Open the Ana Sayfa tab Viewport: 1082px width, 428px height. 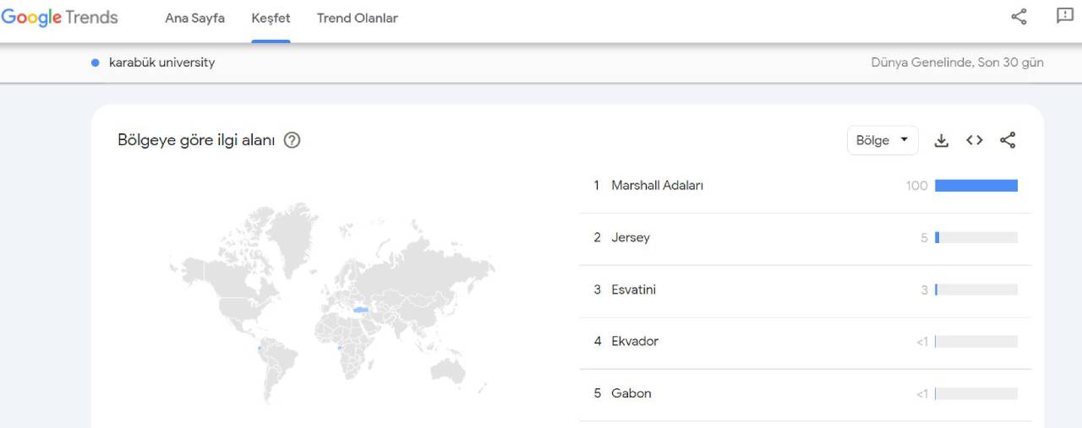pyautogui.click(x=195, y=19)
